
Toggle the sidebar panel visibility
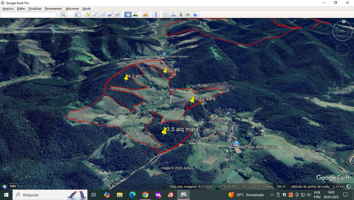pos(78,15)
